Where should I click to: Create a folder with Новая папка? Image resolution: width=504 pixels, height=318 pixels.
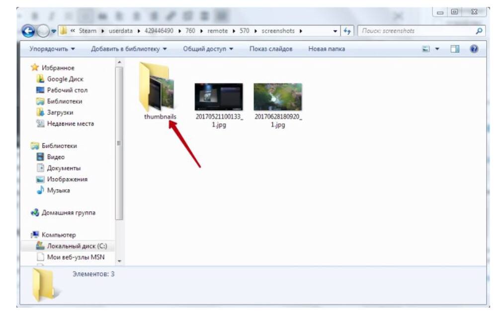click(327, 49)
